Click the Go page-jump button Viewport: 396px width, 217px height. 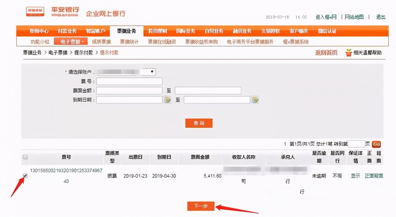click(376, 144)
